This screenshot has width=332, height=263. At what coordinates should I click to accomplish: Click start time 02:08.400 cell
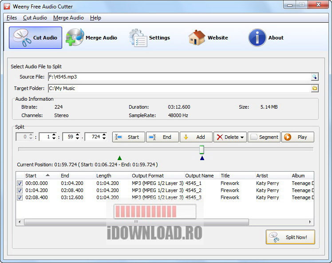pyautogui.click(x=36, y=197)
